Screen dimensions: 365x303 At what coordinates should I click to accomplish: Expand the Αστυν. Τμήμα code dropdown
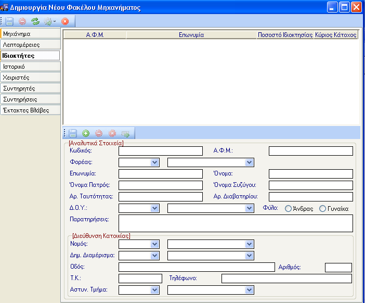(x=154, y=290)
